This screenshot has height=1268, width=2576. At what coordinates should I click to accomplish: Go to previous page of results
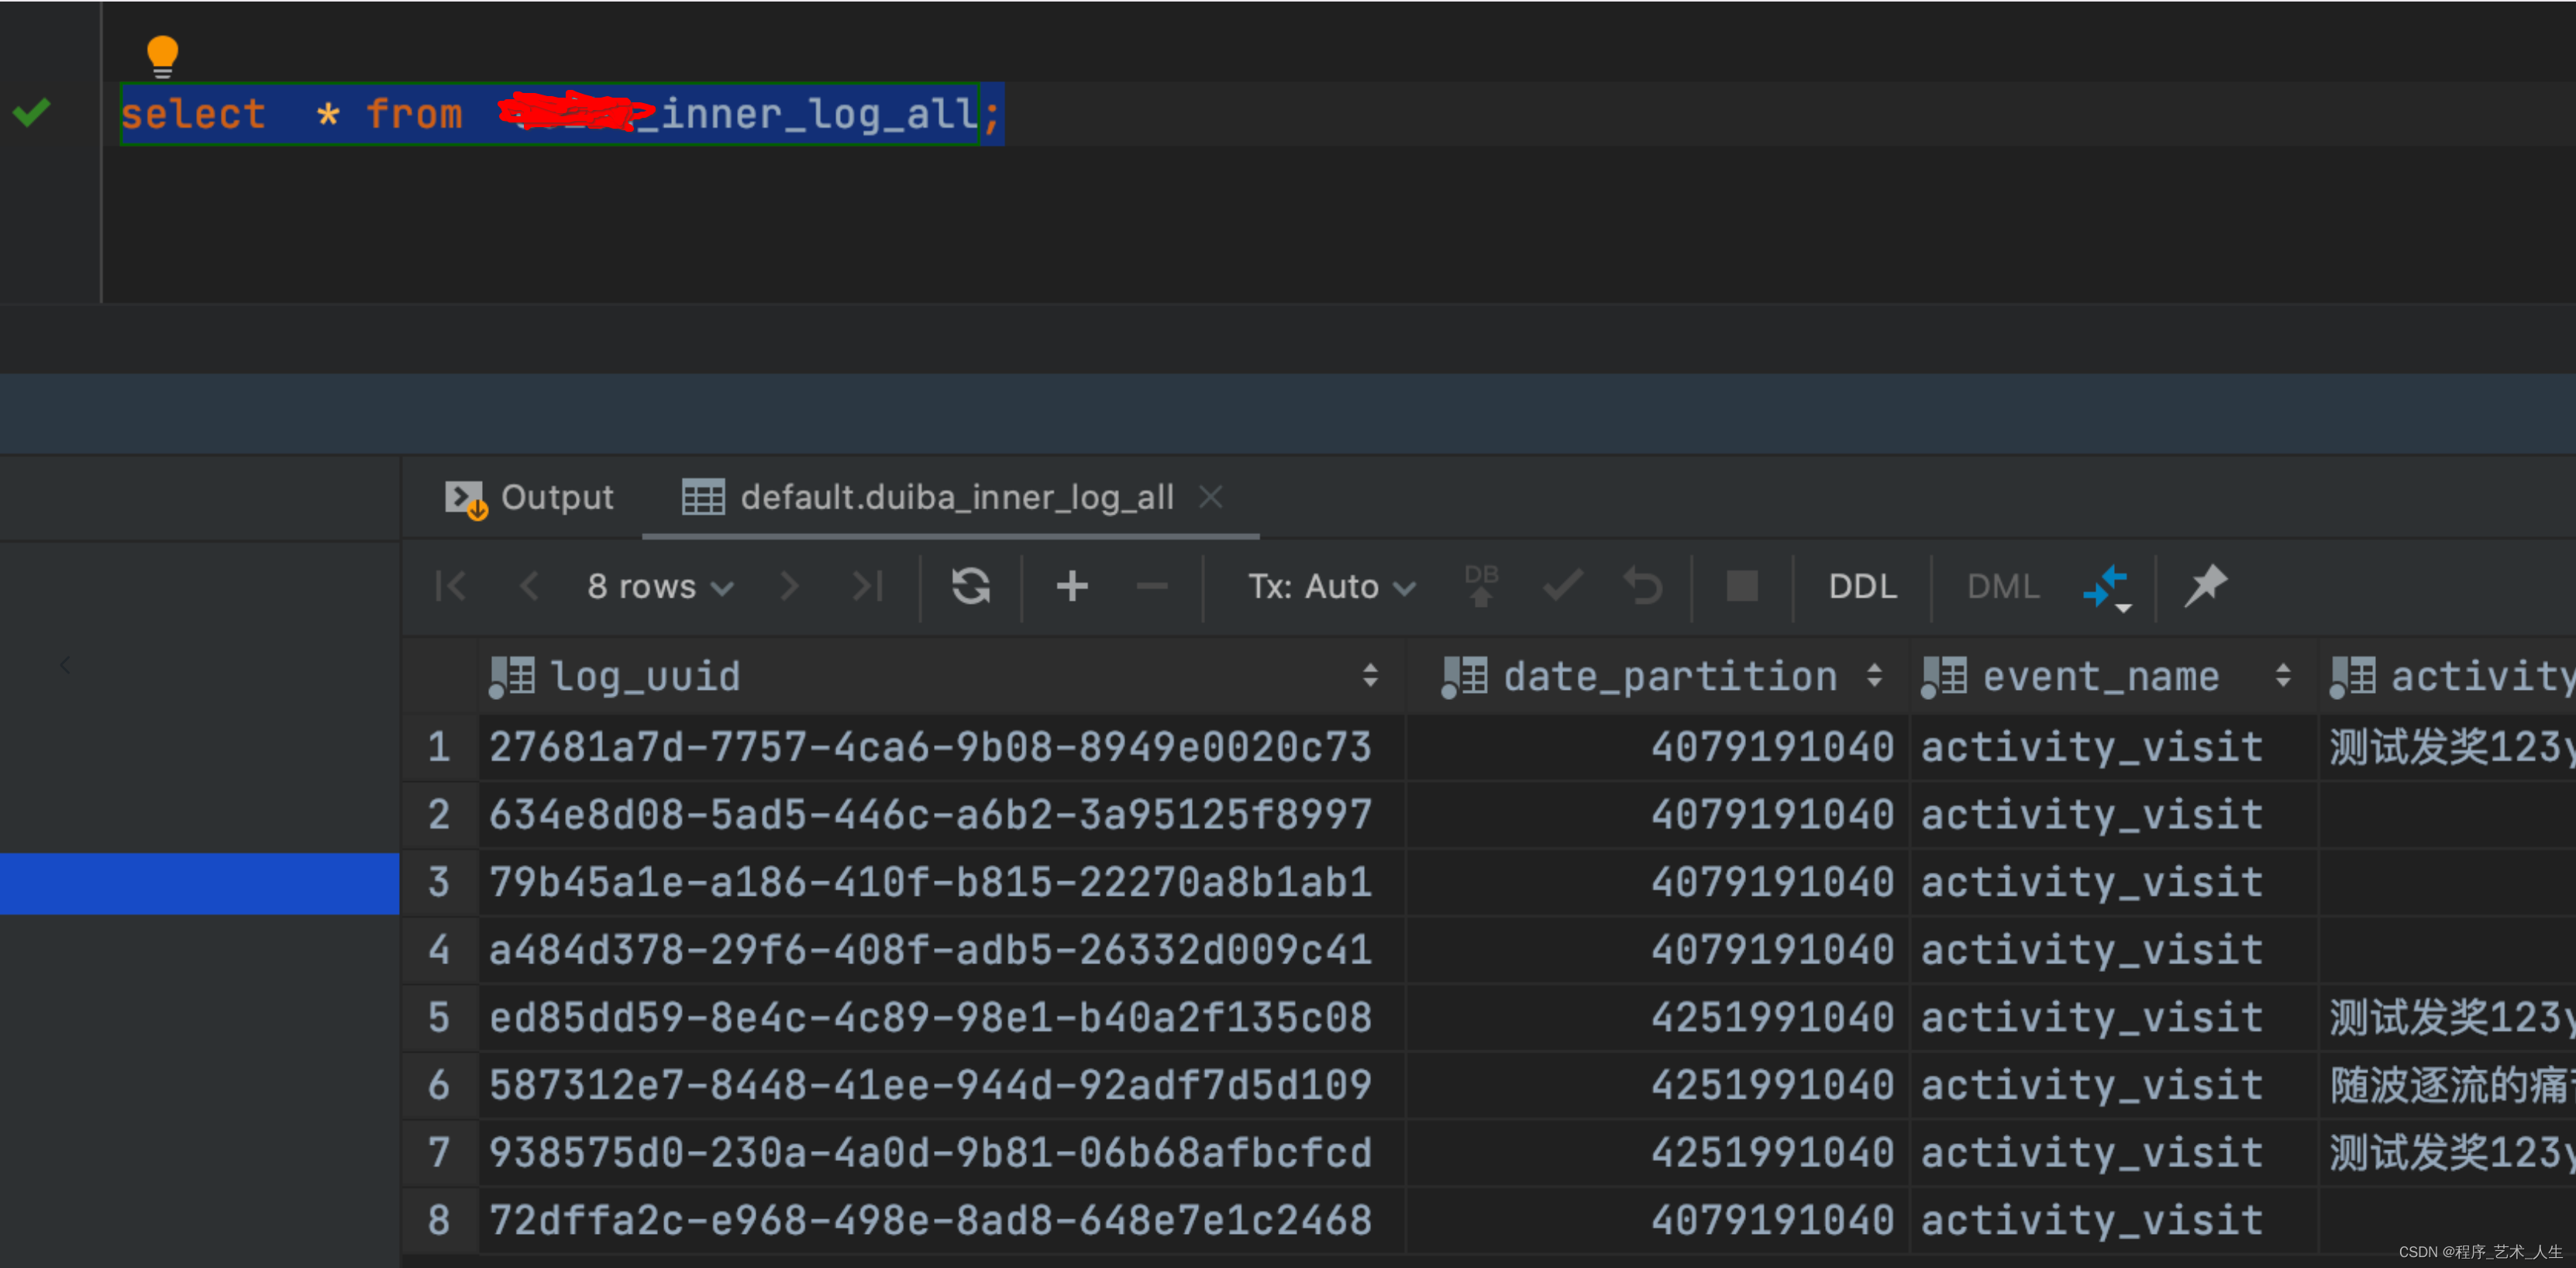click(529, 586)
